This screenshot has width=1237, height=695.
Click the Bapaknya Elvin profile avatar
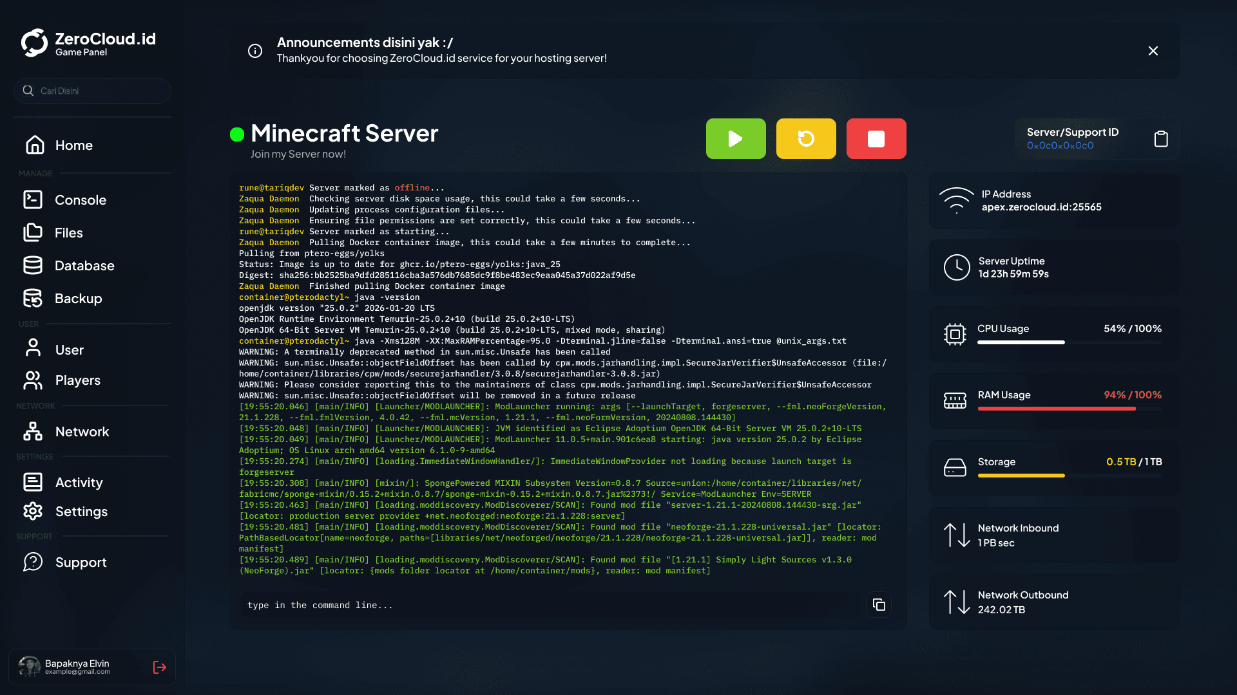coord(29,667)
